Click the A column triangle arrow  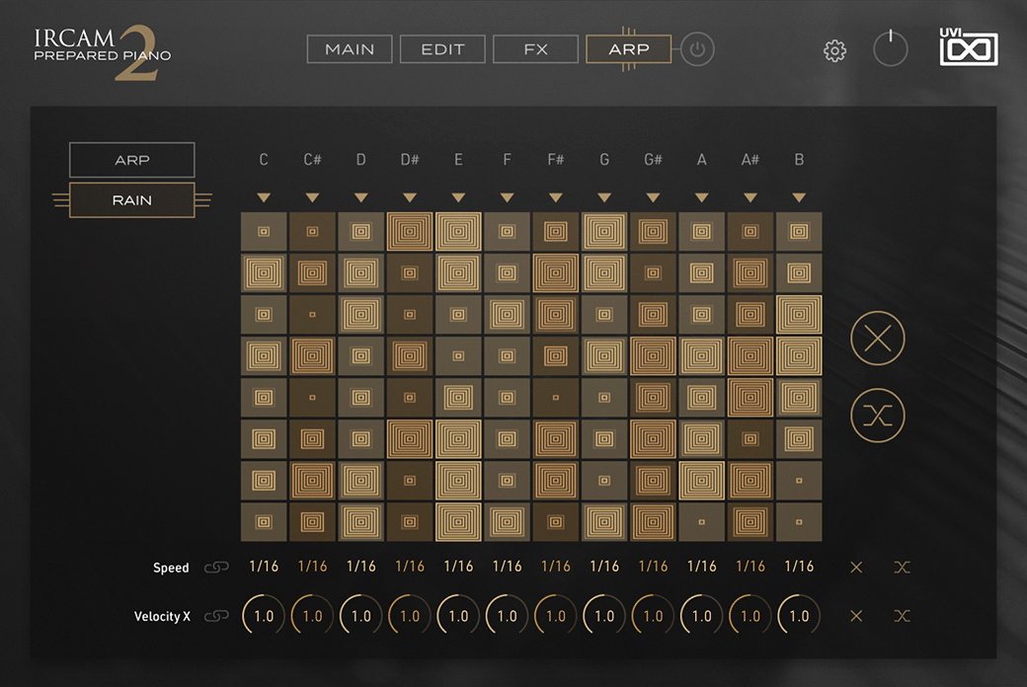[x=702, y=197]
